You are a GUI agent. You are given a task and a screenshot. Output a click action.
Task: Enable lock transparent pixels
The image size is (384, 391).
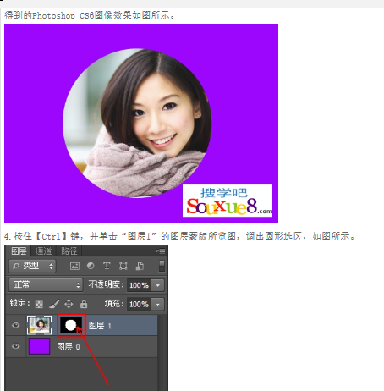point(39,304)
